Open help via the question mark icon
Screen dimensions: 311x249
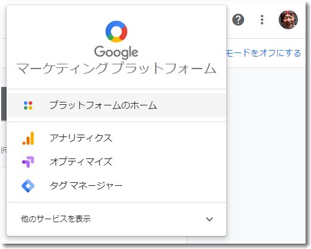pyautogui.click(x=238, y=20)
